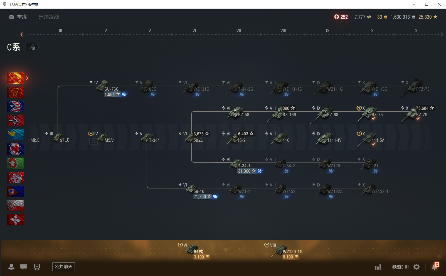Open the settings gear icon
Image resolution: width=446 pixels, height=276 pixels.
(x=417, y=267)
